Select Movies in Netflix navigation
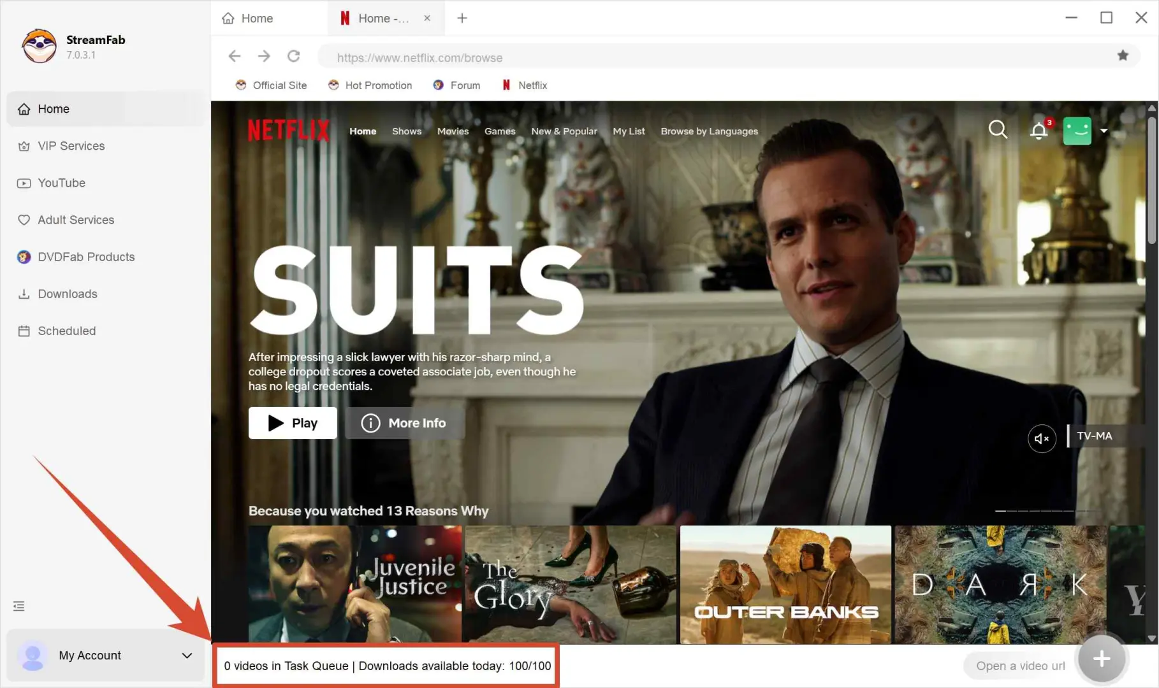Viewport: 1159px width, 688px height. [453, 131]
